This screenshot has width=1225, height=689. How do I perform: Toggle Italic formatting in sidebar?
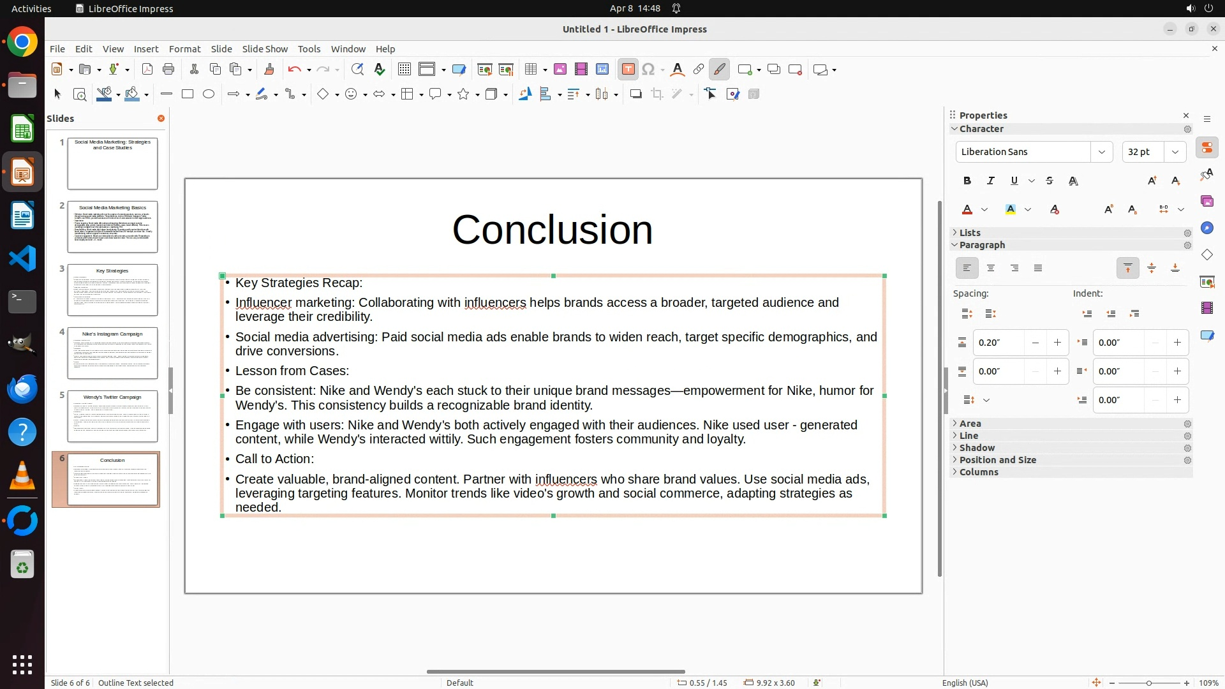tap(990, 181)
